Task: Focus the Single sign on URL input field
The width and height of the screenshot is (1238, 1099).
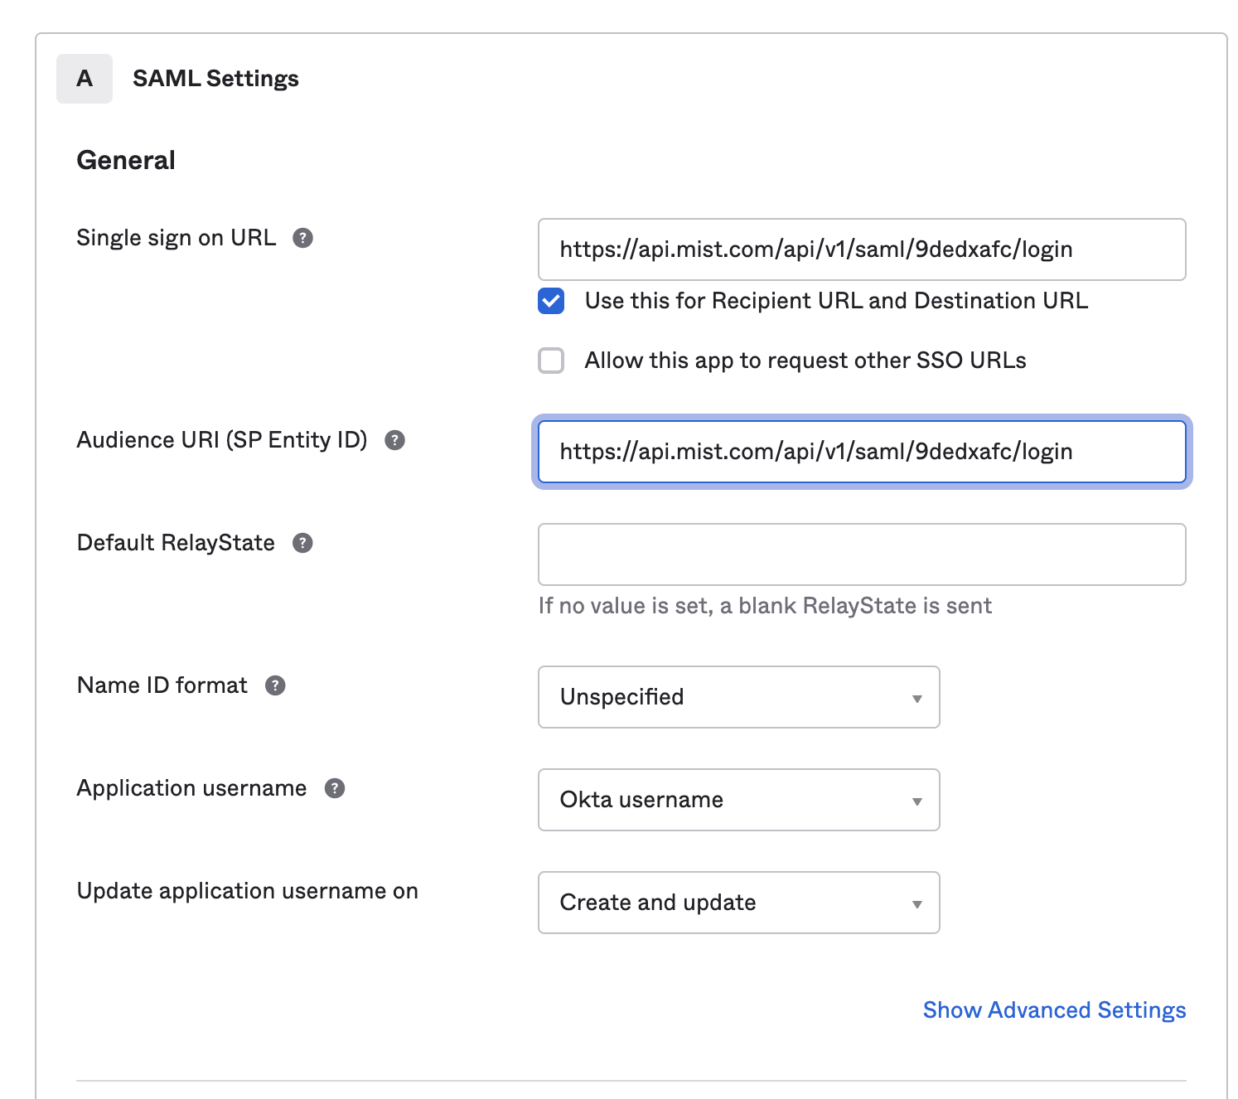Action: 861,249
